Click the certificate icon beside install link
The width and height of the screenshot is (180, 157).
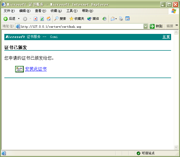tap(19, 69)
